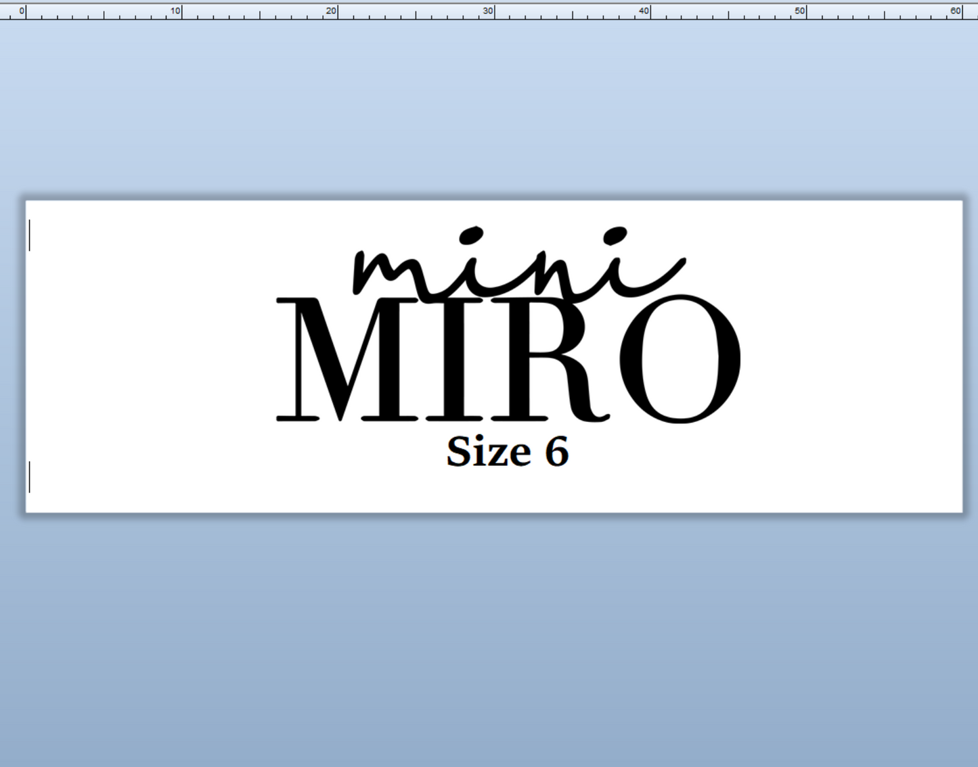Click the blue workspace area below the label

coord(487,643)
